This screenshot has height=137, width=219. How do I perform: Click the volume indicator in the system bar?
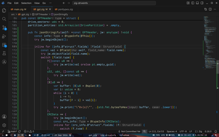(x=156, y=135)
